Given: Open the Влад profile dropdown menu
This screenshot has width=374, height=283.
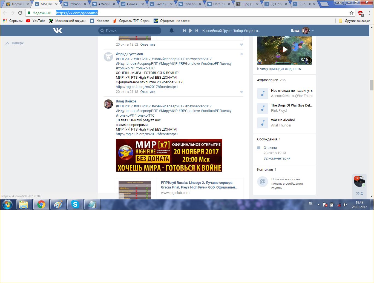Looking at the screenshot, I should [x=313, y=31].
